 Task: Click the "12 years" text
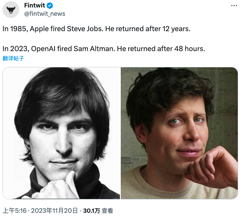click(175, 29)
